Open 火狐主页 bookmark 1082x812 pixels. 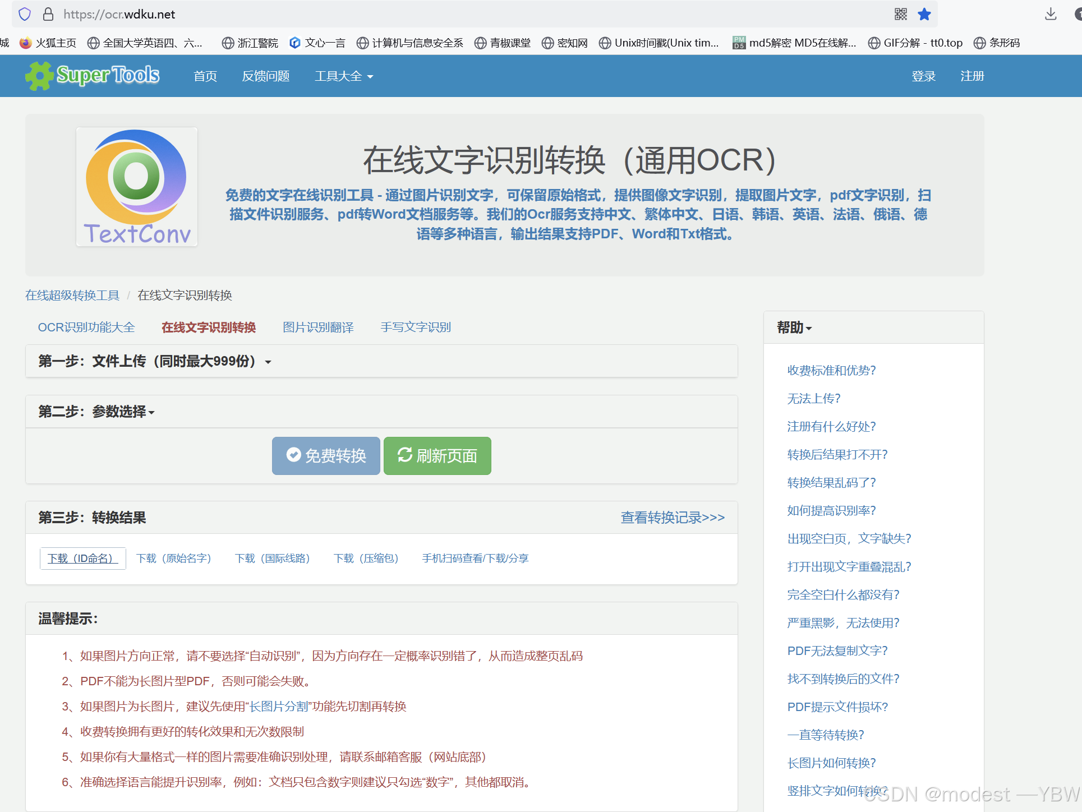[48, 43]
